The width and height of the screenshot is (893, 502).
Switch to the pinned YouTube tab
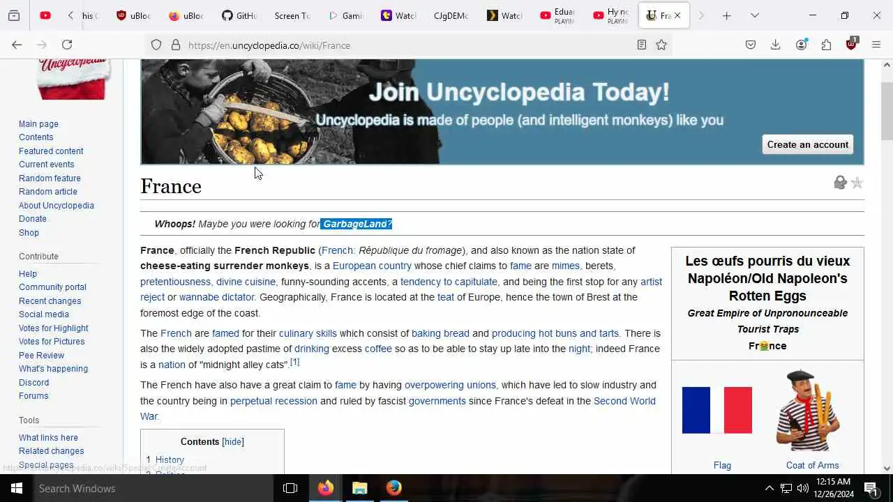coord(45,15)
